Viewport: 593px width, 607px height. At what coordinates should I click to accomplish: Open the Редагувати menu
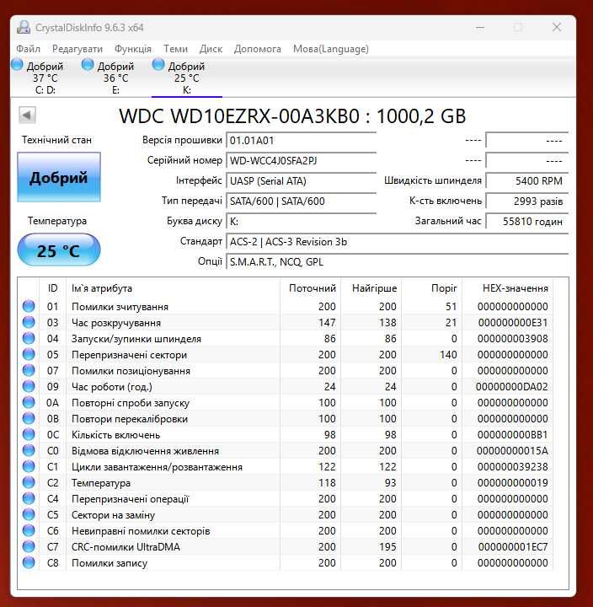(x=77, y=49)
